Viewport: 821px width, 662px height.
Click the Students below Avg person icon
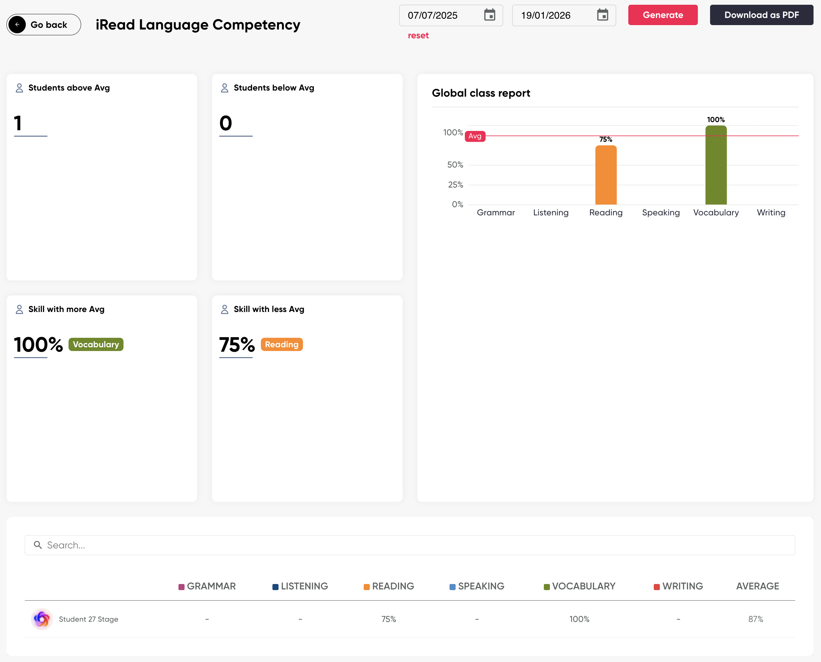point(224,88)
